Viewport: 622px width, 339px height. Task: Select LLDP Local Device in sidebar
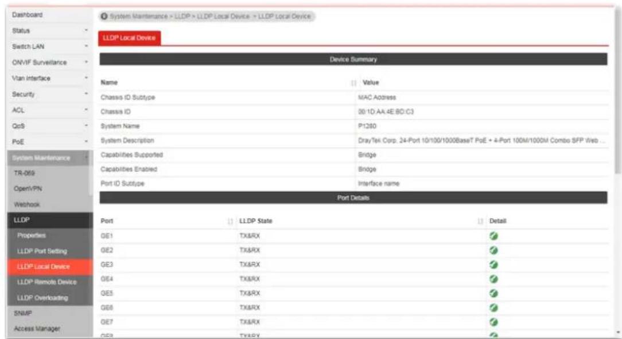coord(50,266)
